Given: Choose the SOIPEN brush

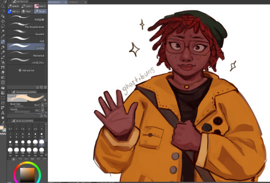Looking at the screenshot, I should 26,46.
